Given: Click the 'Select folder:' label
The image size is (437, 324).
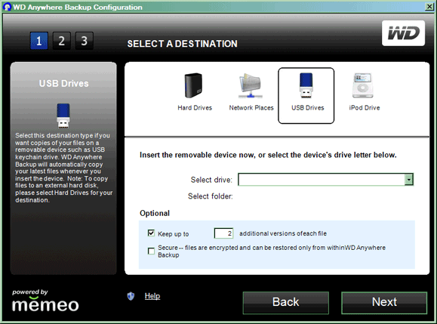Looking at the screenshot, I should click(210, 196).
